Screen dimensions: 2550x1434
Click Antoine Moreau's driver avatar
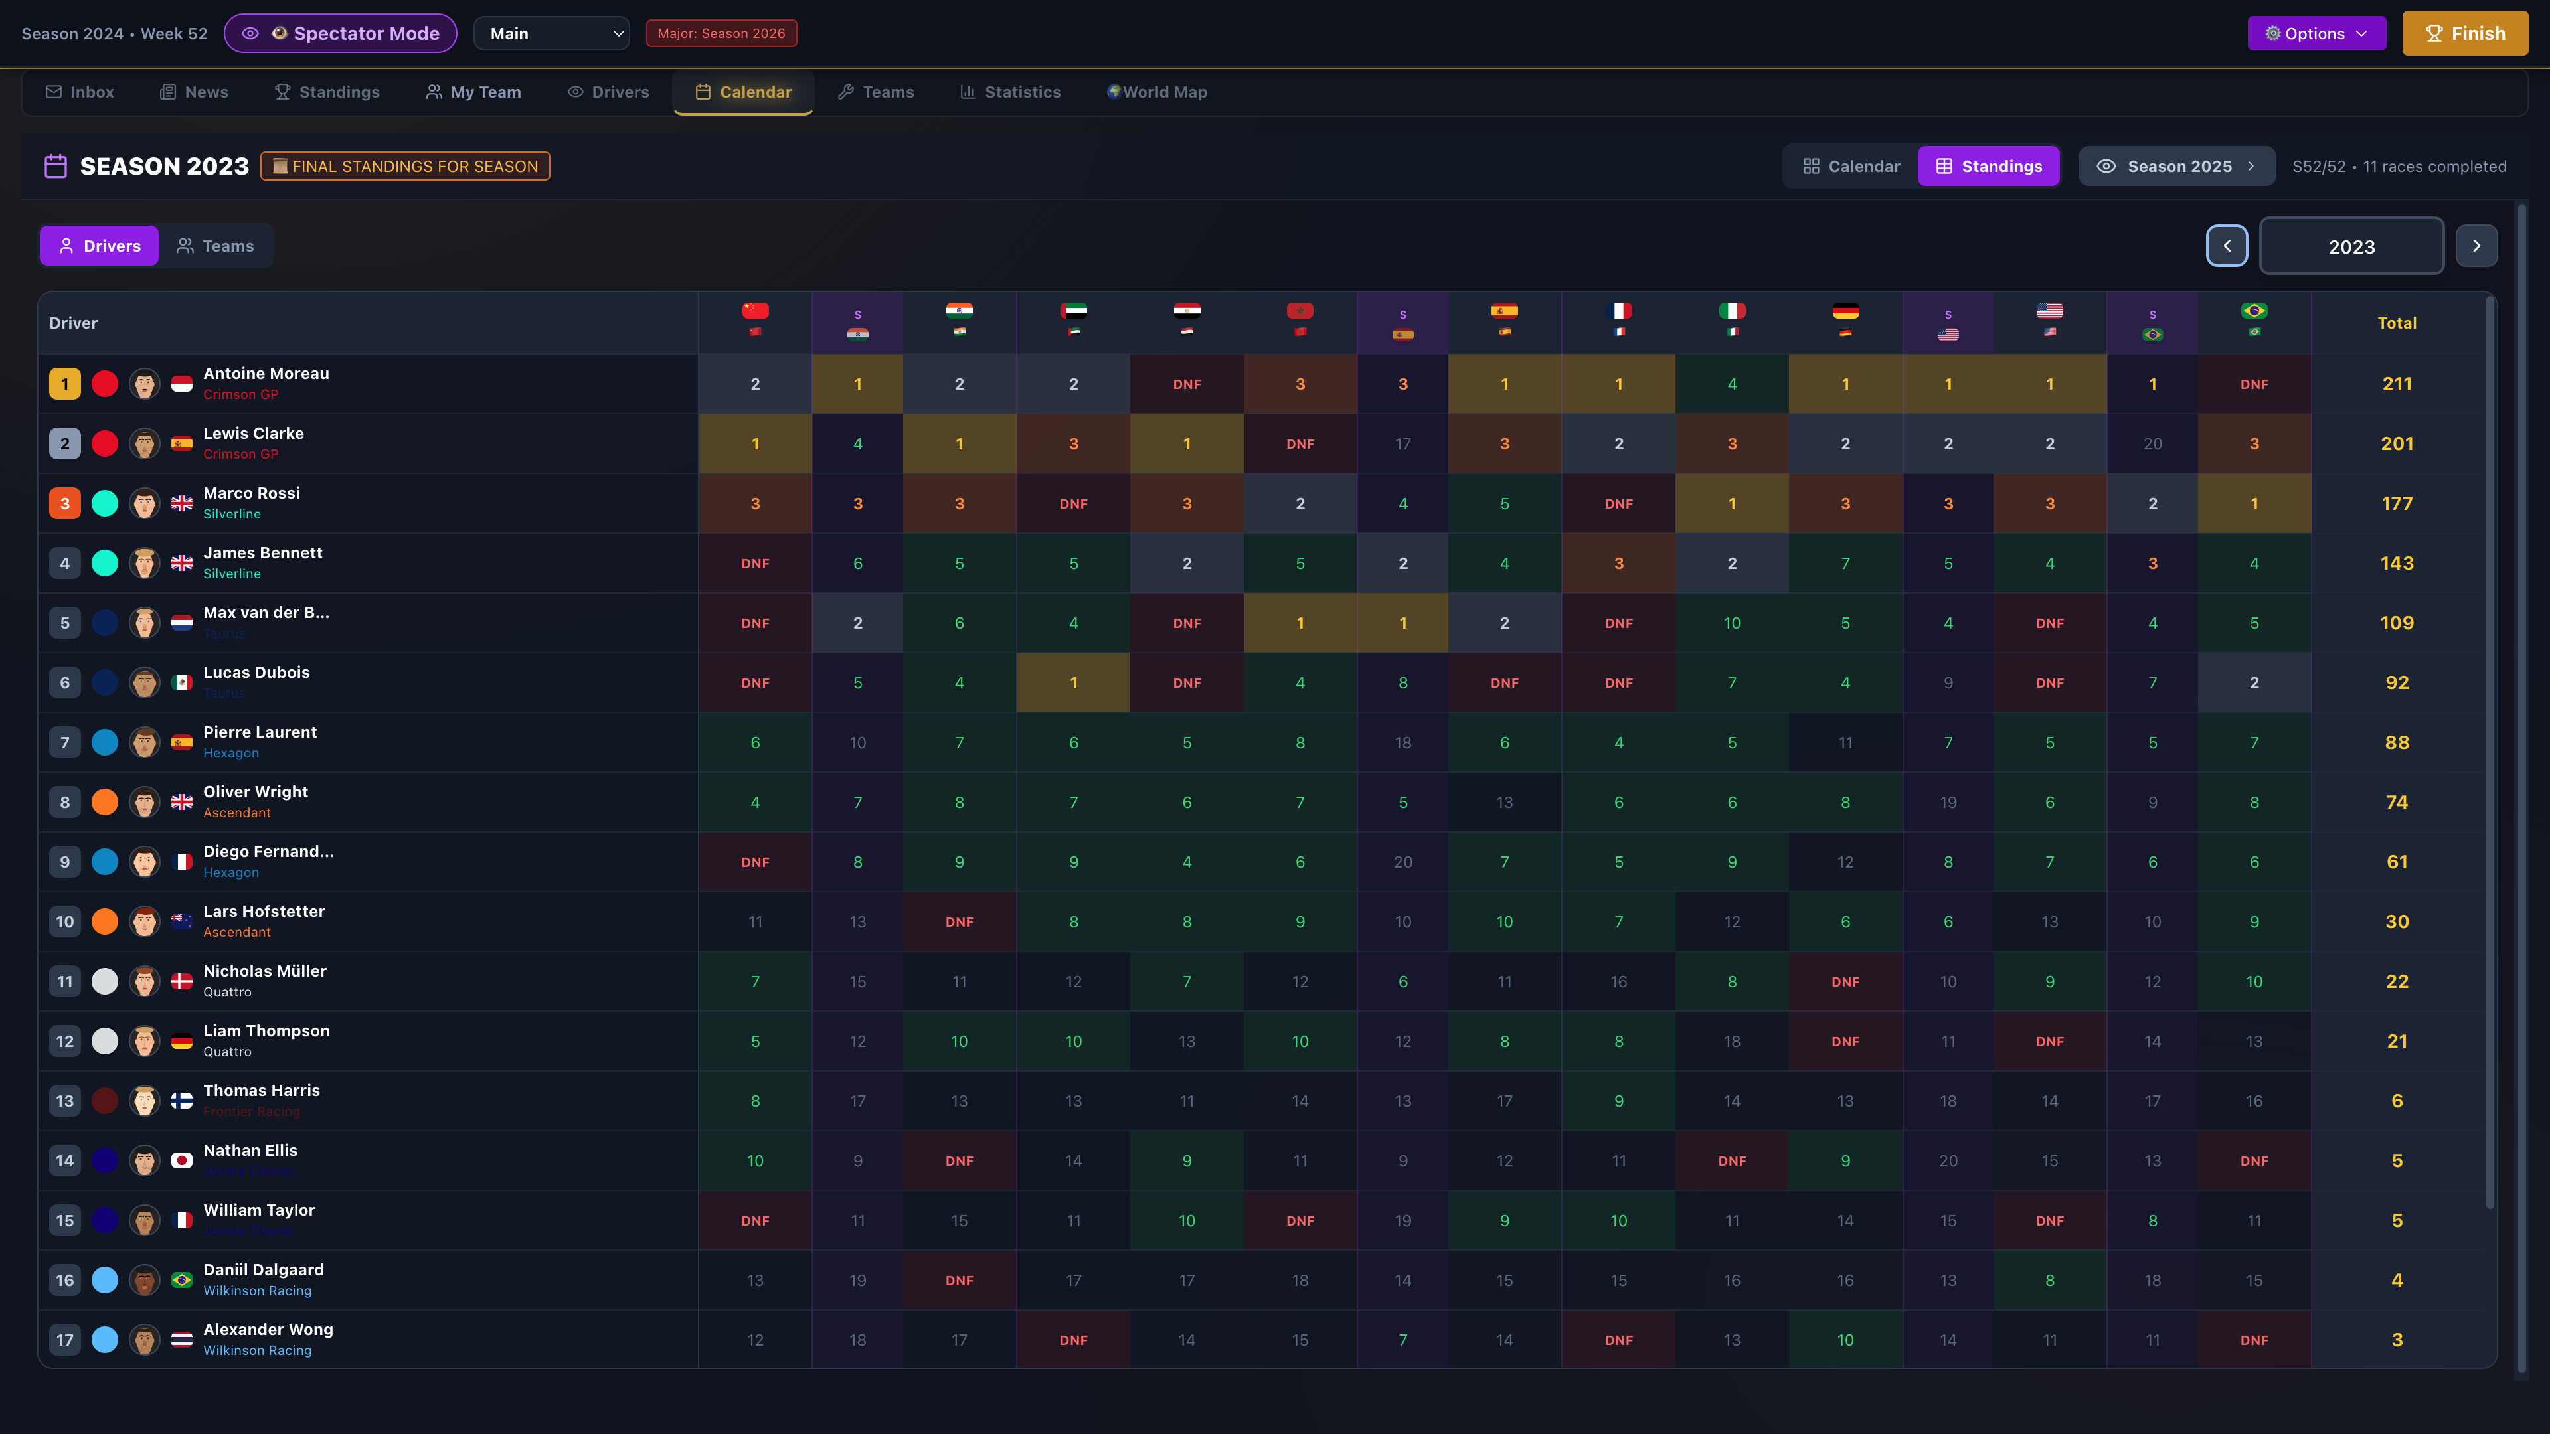tap(145, 384)
